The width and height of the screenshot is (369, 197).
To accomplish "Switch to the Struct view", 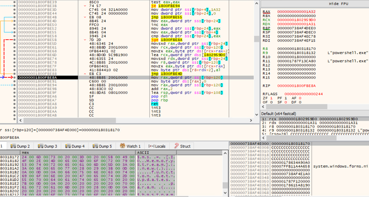I will [x=182, y=146].
